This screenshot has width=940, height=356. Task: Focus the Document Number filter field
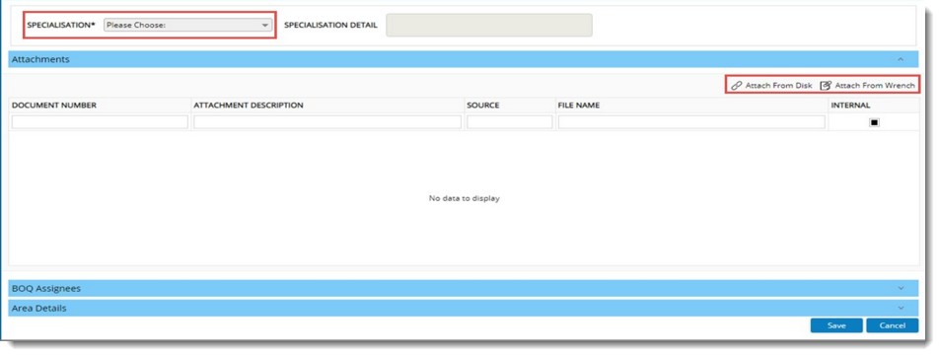[100, 122]
